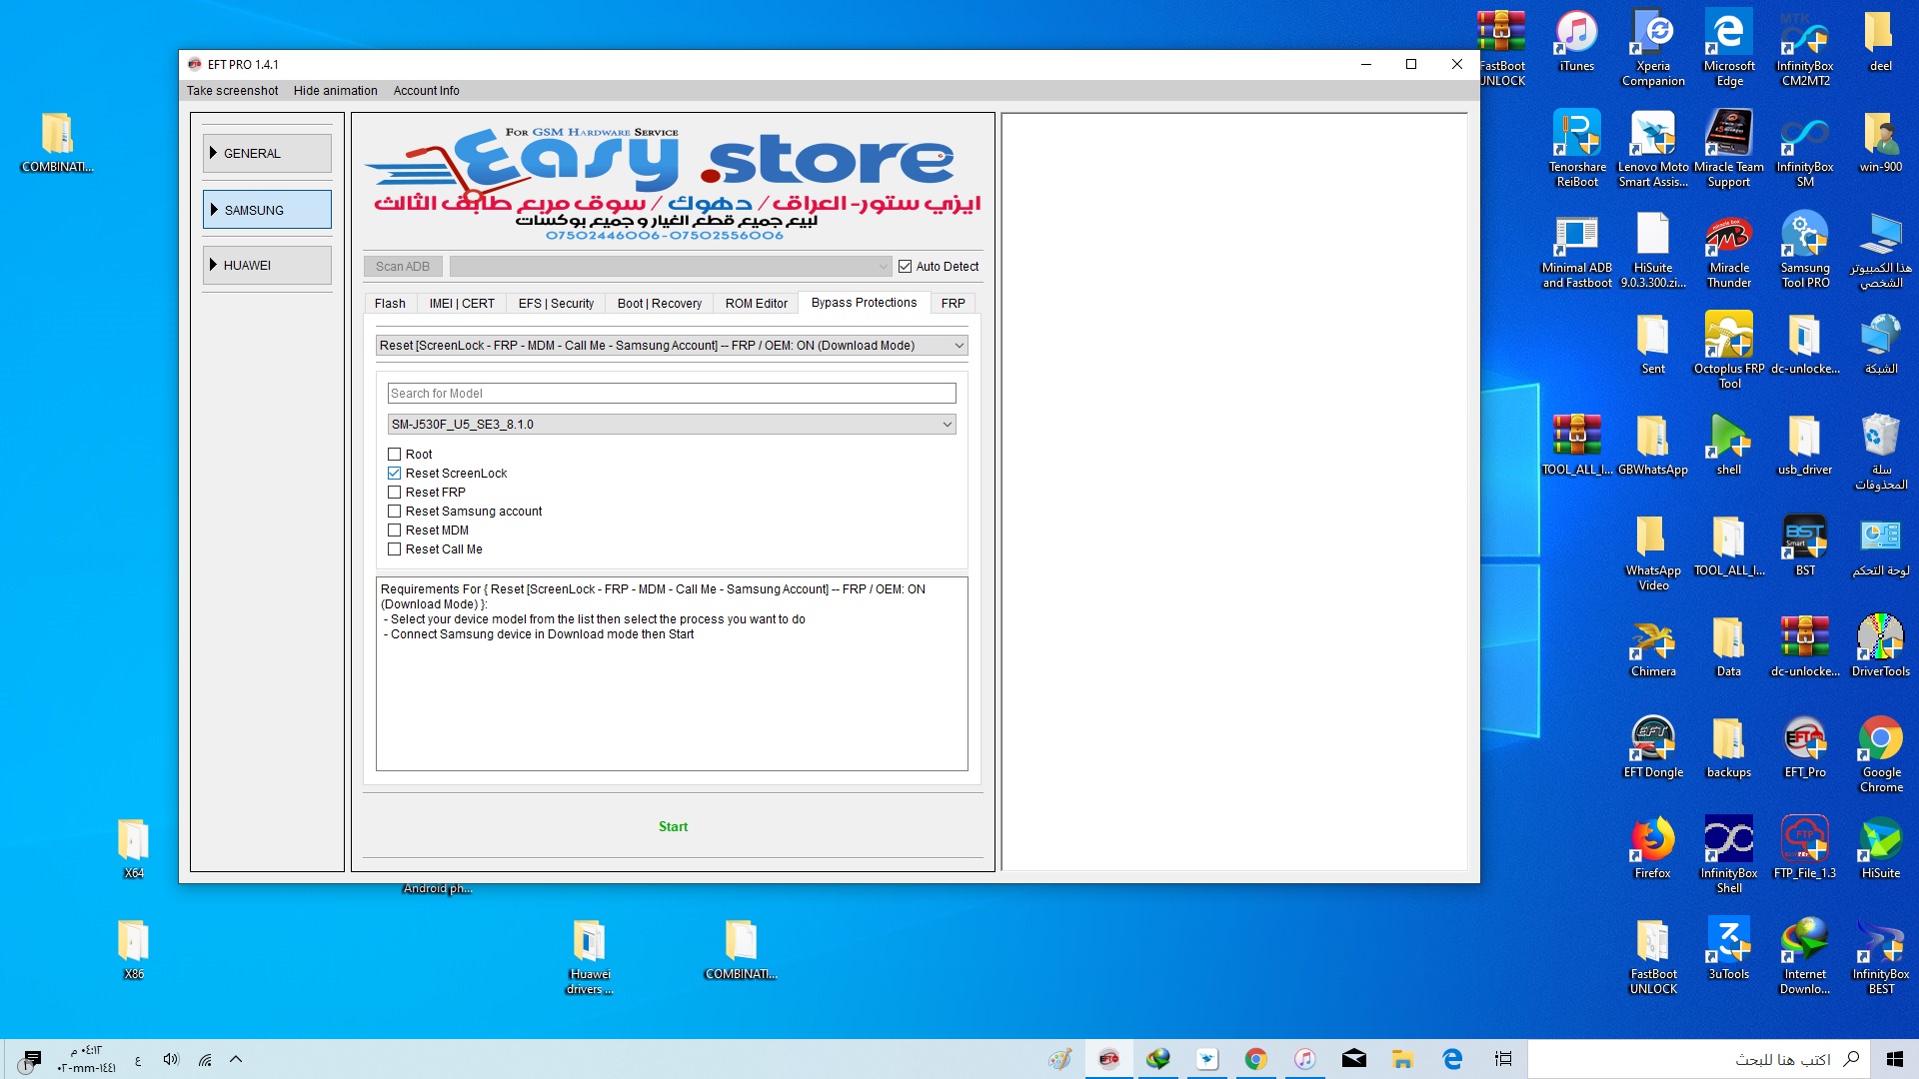Launch the Google Chrome desktop icon
The height and width of the screenshot is (1079, 1919).
pyautogui.click(x=1881, y=754)
